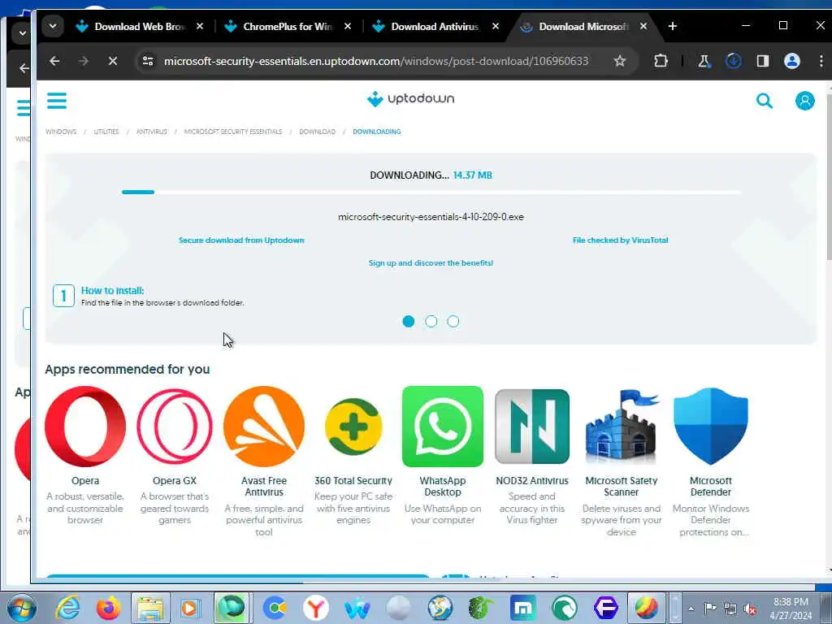Click the file name microsoft-security-essentials-4-10-209-0.exe

pos(431,216)
